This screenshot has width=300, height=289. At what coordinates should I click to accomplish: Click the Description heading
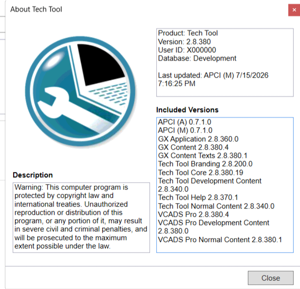[x=33, y=175]
